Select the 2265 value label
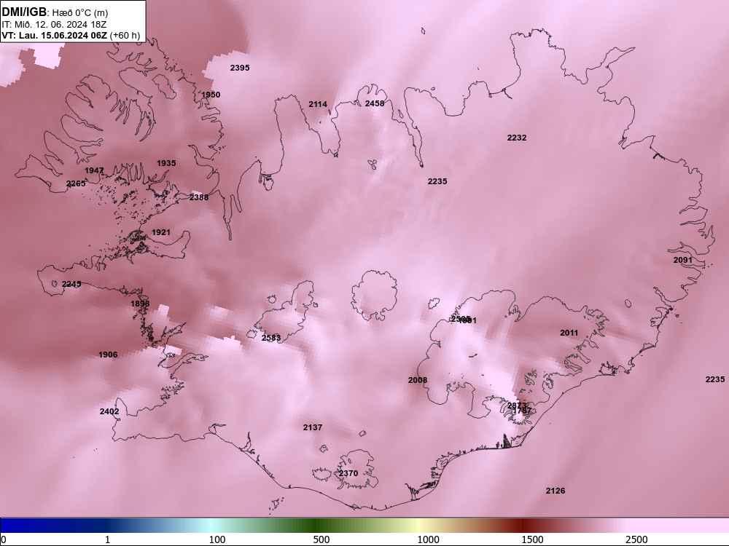 [76, 184]
